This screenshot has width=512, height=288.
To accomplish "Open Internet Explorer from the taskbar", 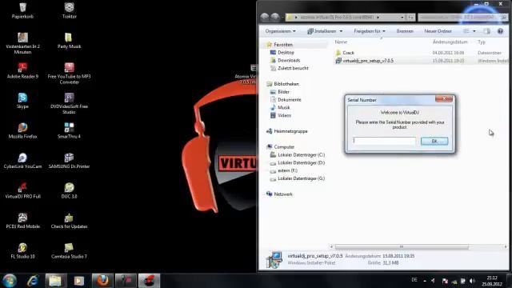I will pyautogui.click(x=33, y=281).
